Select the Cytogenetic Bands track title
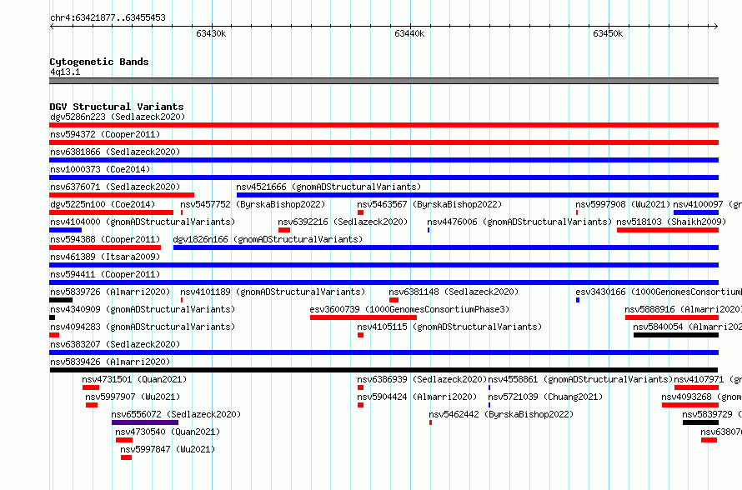 [x=99, y=62]
